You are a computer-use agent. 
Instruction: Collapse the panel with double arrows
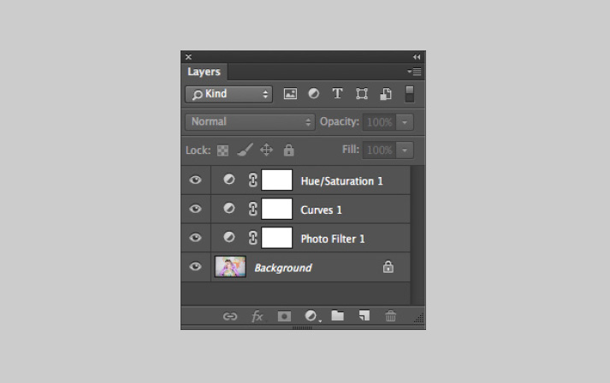tap(417, 57)
